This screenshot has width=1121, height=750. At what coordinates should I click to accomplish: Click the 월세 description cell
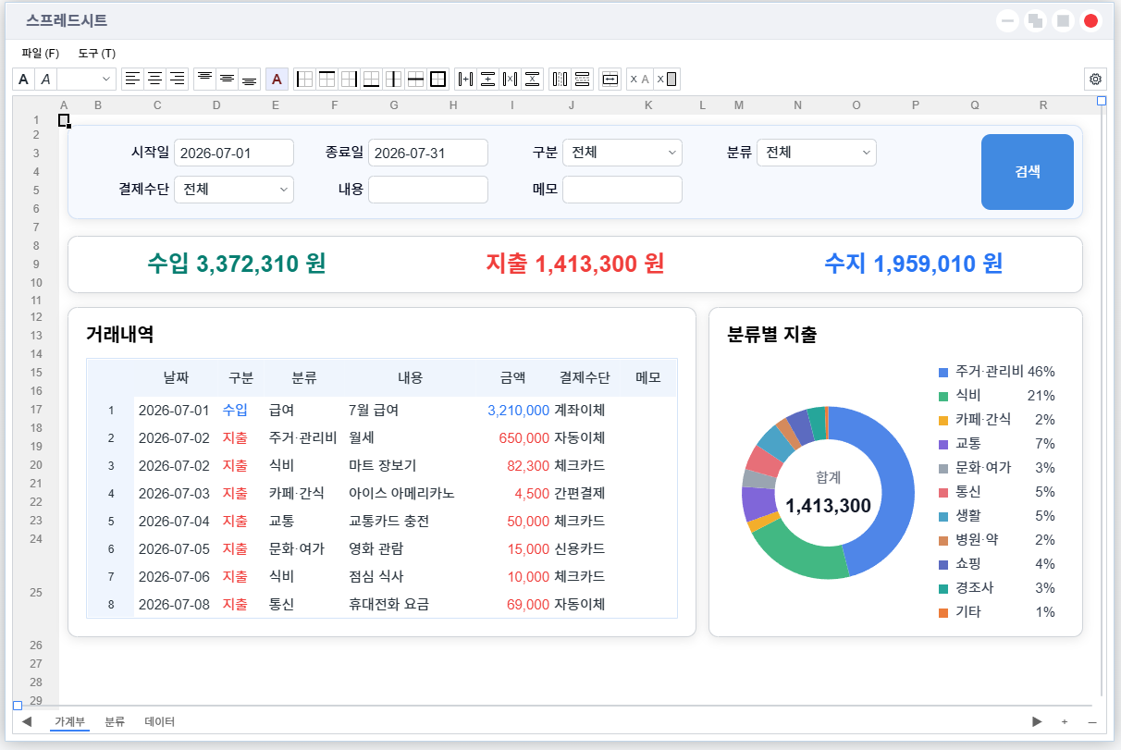coord(362,437)
